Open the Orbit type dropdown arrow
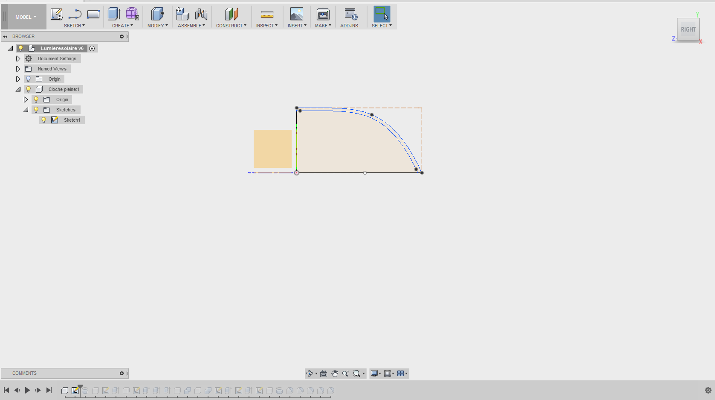The width and height of the screenshot is (715, 400). (316, 374)
